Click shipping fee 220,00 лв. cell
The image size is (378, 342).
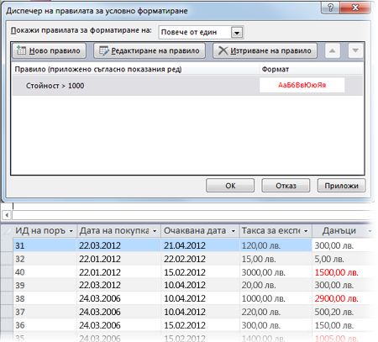[276, 312]
